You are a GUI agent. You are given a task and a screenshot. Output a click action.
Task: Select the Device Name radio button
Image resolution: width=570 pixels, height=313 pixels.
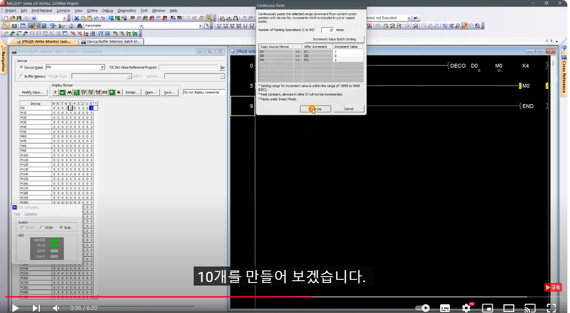(x=21, y=67)
